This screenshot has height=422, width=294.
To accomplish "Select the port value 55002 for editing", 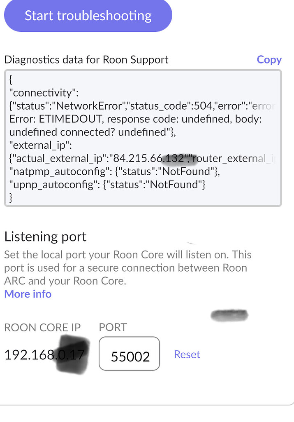I will (129, 354).
